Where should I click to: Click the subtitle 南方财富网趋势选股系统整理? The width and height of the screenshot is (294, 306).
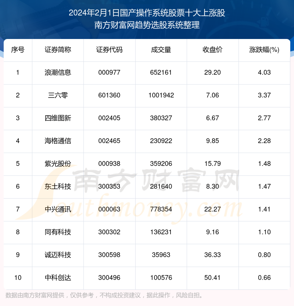[x=147, y=25]
